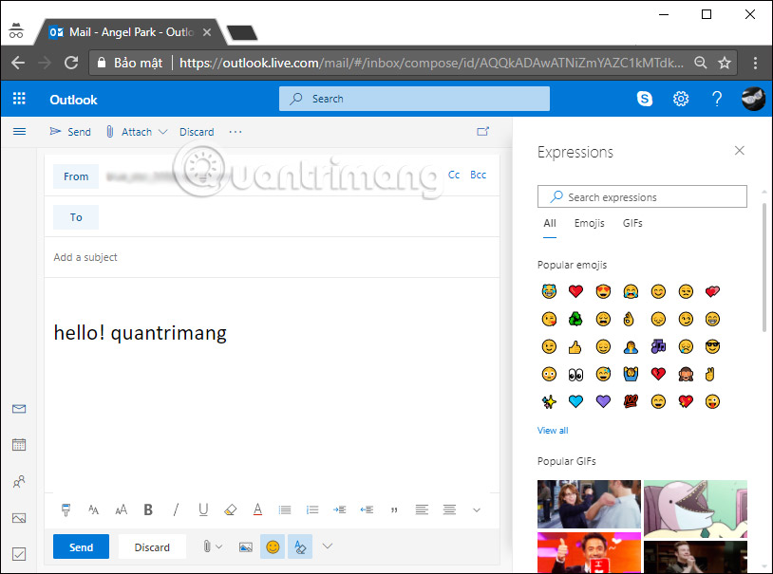Launch Skype from the header icon
Viewport: 773px width, 574px height.
tap(645, 99)
